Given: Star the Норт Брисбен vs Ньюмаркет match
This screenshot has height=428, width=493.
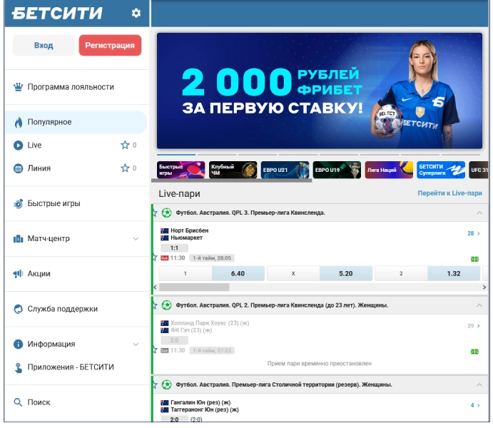Looking at the screenshot, I should [155, 258].
